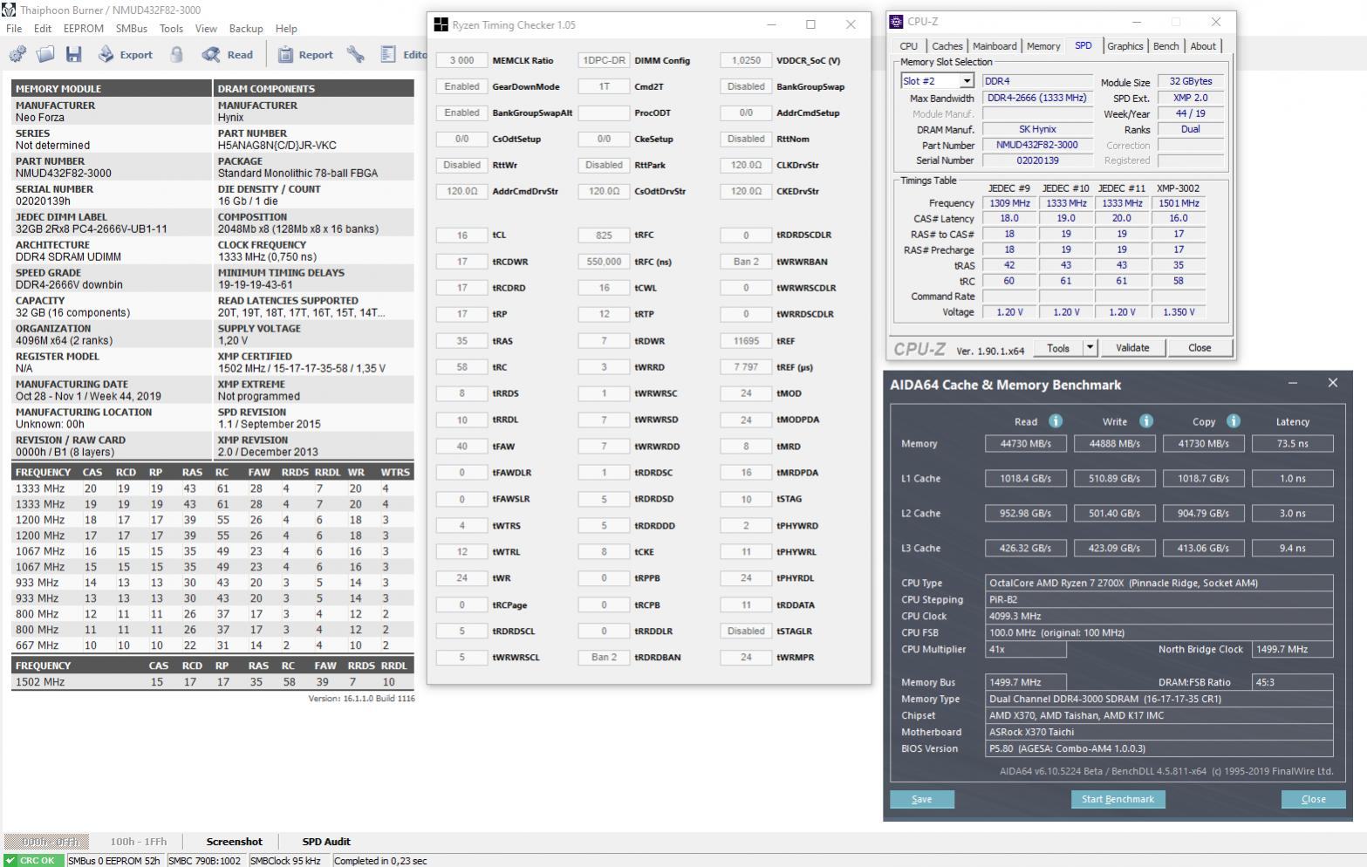Switch to the Mainboard tab in CPU-Z
This screenshot has width=1367, height=867.
click(x=994, y=46)
